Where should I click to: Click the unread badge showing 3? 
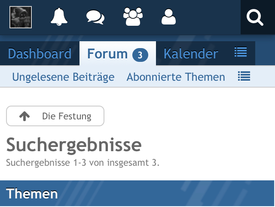click(140, 55)
